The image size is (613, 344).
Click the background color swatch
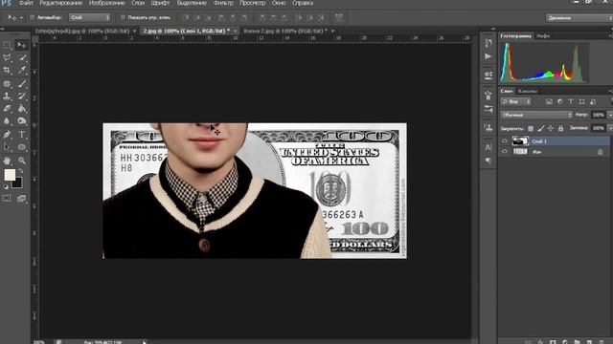[x=17, y=183]
